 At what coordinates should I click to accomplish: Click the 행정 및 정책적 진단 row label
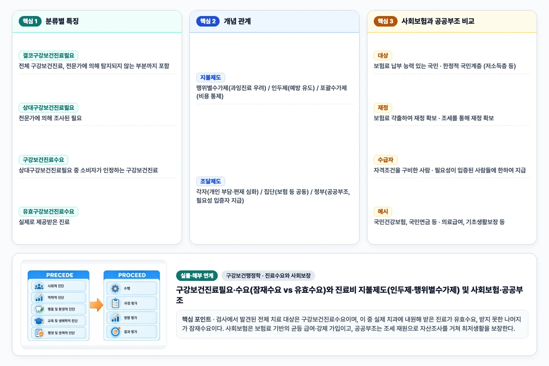click(x=61, y=333)
